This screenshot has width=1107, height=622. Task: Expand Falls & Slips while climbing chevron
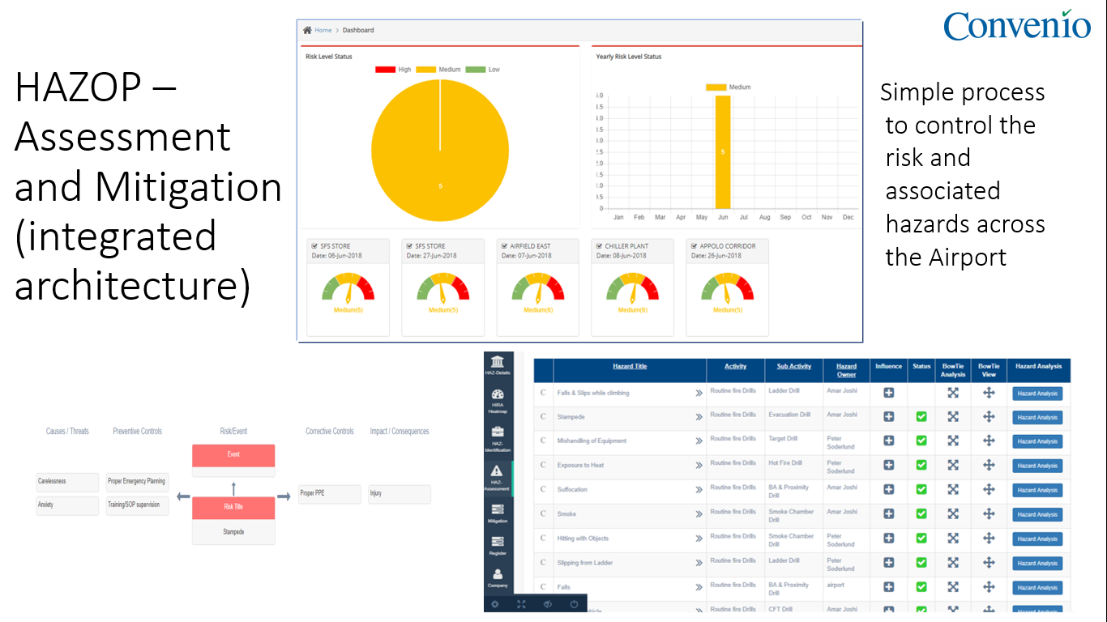(699, 393)
